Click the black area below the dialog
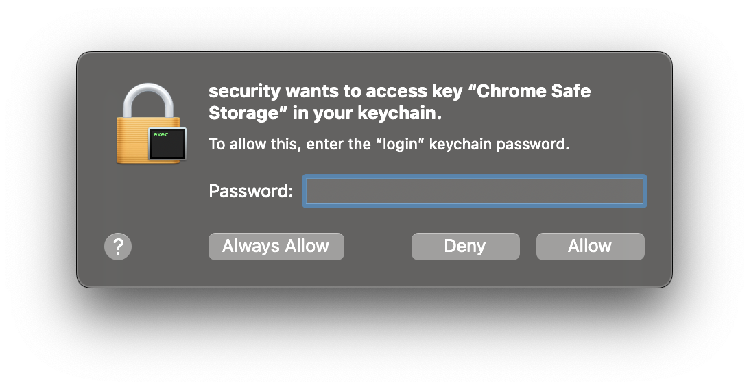The height and width of the screenshot is (389, 749). 374,339
